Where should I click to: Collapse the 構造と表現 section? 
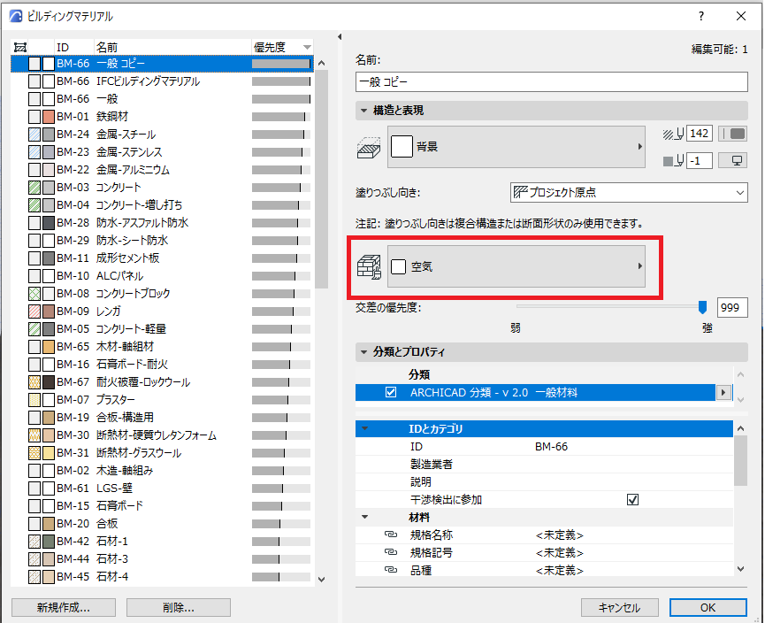[x=364, y=111]
